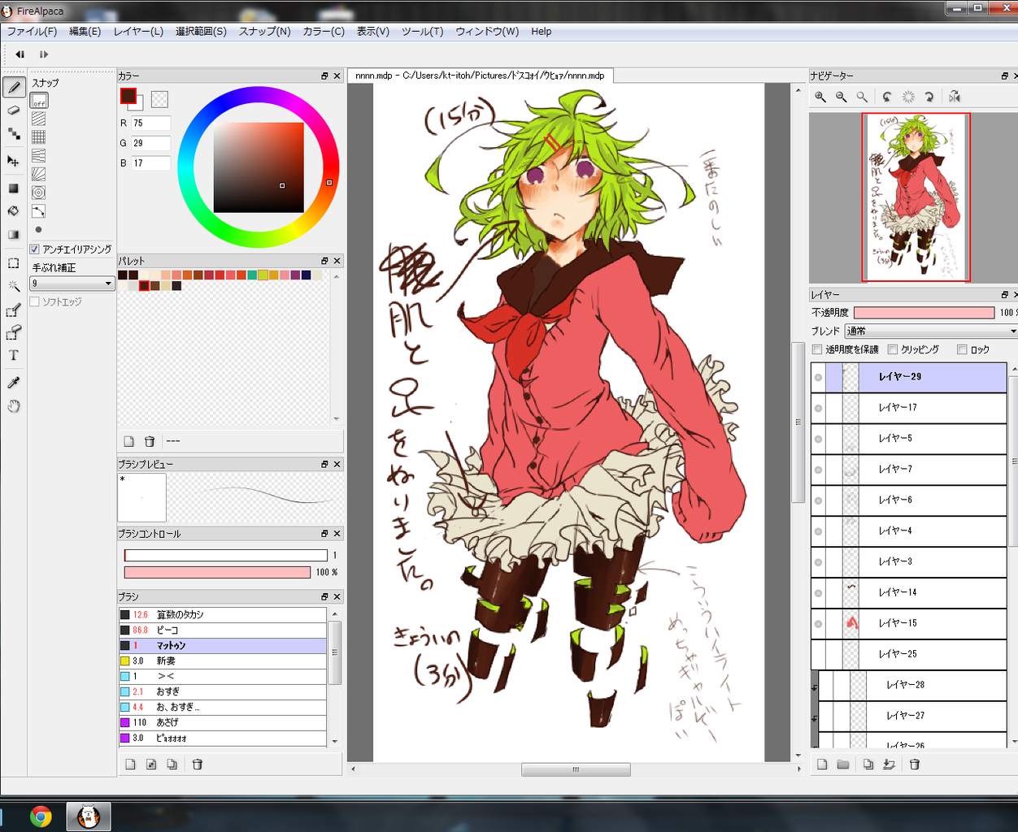1018x832 pixels.
Task: Click the Undo arrow in toolbar
Action: 20,54
